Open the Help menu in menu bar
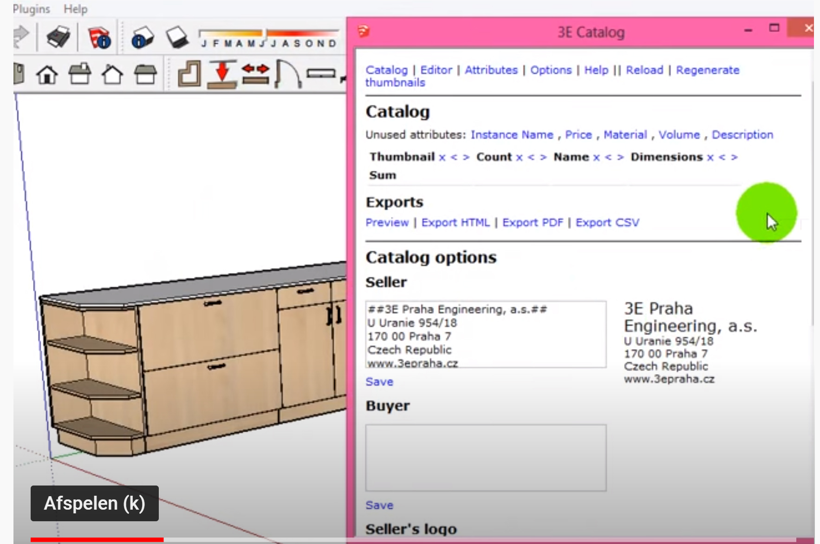The image size is (820, 544). [x=75, y=9]
